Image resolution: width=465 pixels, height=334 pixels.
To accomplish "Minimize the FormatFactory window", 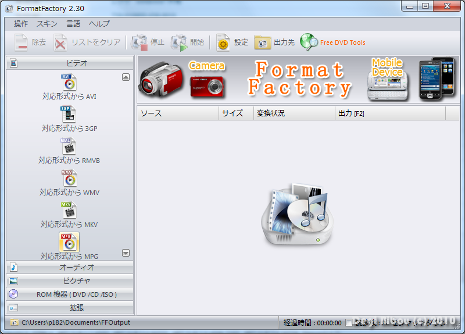I will coord(410,6).
